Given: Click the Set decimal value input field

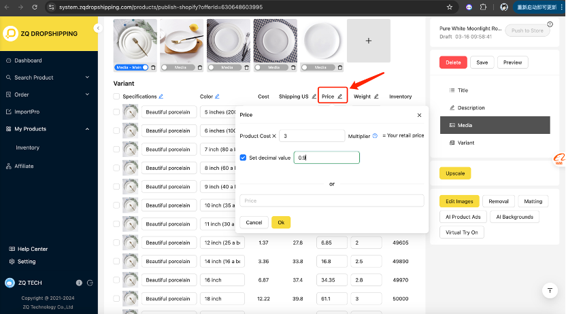Looking at the screenshot, I should [x=327, y=158].
